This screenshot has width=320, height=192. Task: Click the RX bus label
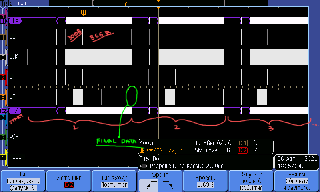tap(15, 111)
